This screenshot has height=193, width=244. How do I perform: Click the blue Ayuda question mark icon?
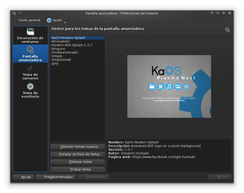tap(49, 20)
